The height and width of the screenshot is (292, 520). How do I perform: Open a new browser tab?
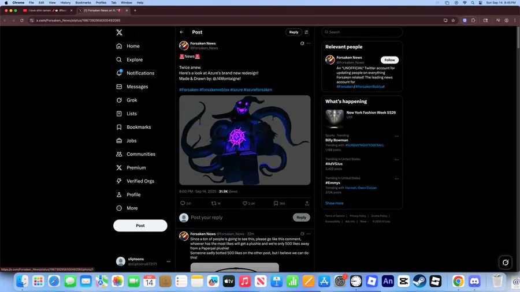click(135, 10)
